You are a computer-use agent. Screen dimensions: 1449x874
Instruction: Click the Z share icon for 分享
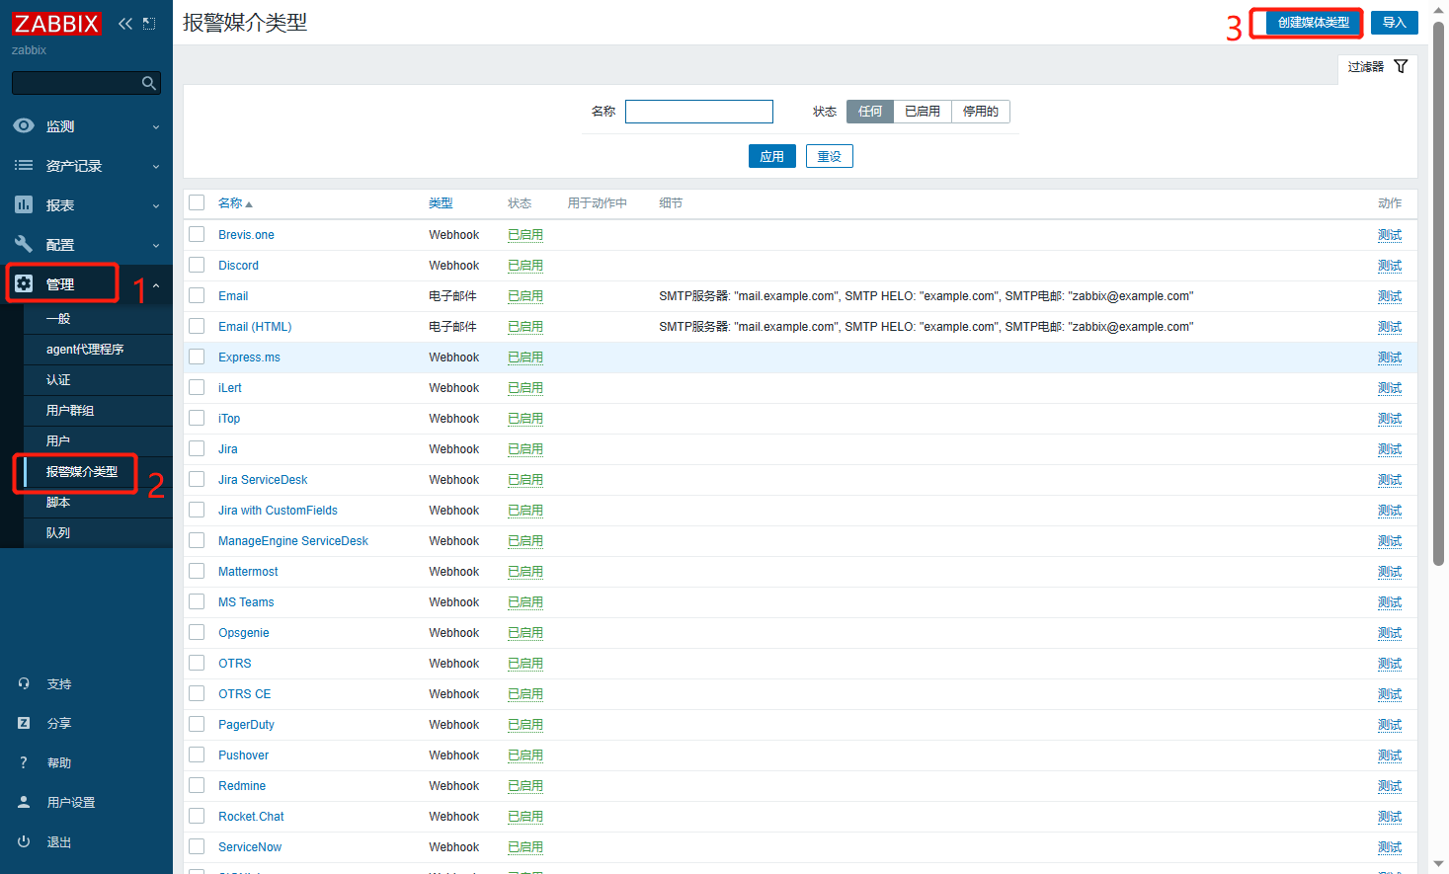click(x=24, y=723)
